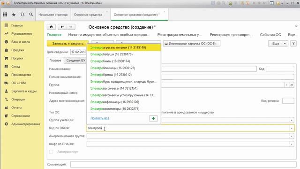
Task: Open the Еще dropdown button
Action: pyautogui.click(x=278, y=44)
